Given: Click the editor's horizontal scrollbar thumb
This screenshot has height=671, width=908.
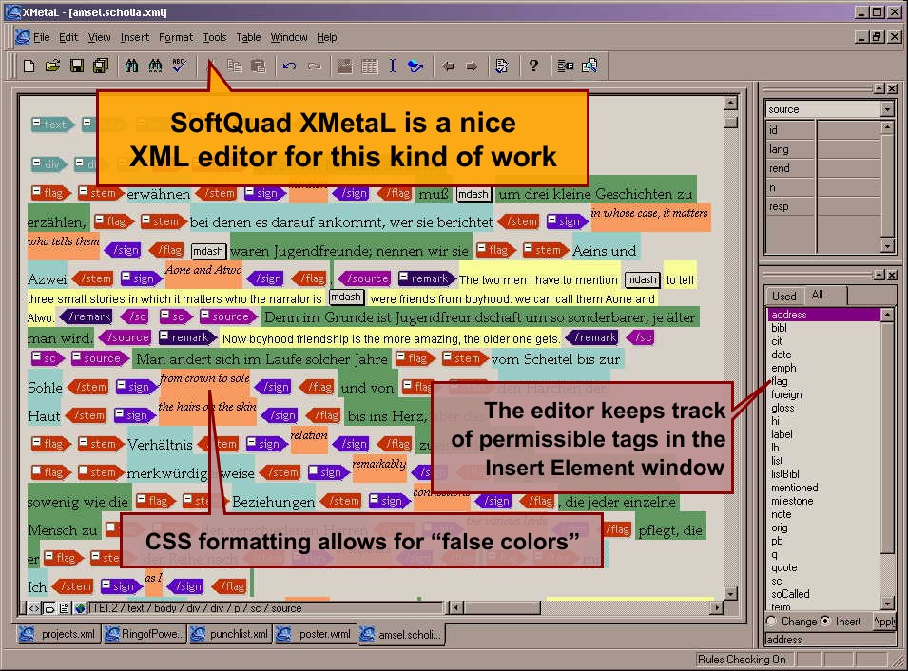Looking at the screenshot, I should coord(501,608).
